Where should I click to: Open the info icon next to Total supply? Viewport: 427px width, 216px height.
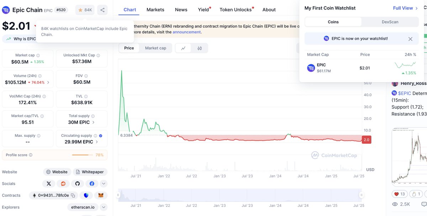tap(93, 116)
